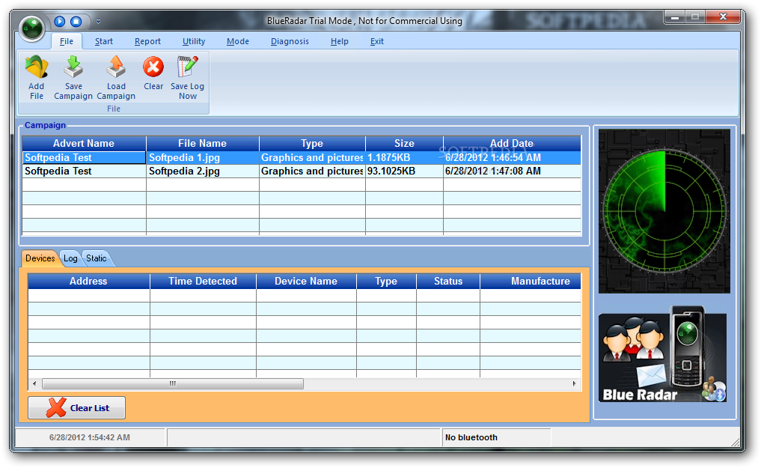
Task: Open the File ribbon tab
Action: [x=67, y=41]
